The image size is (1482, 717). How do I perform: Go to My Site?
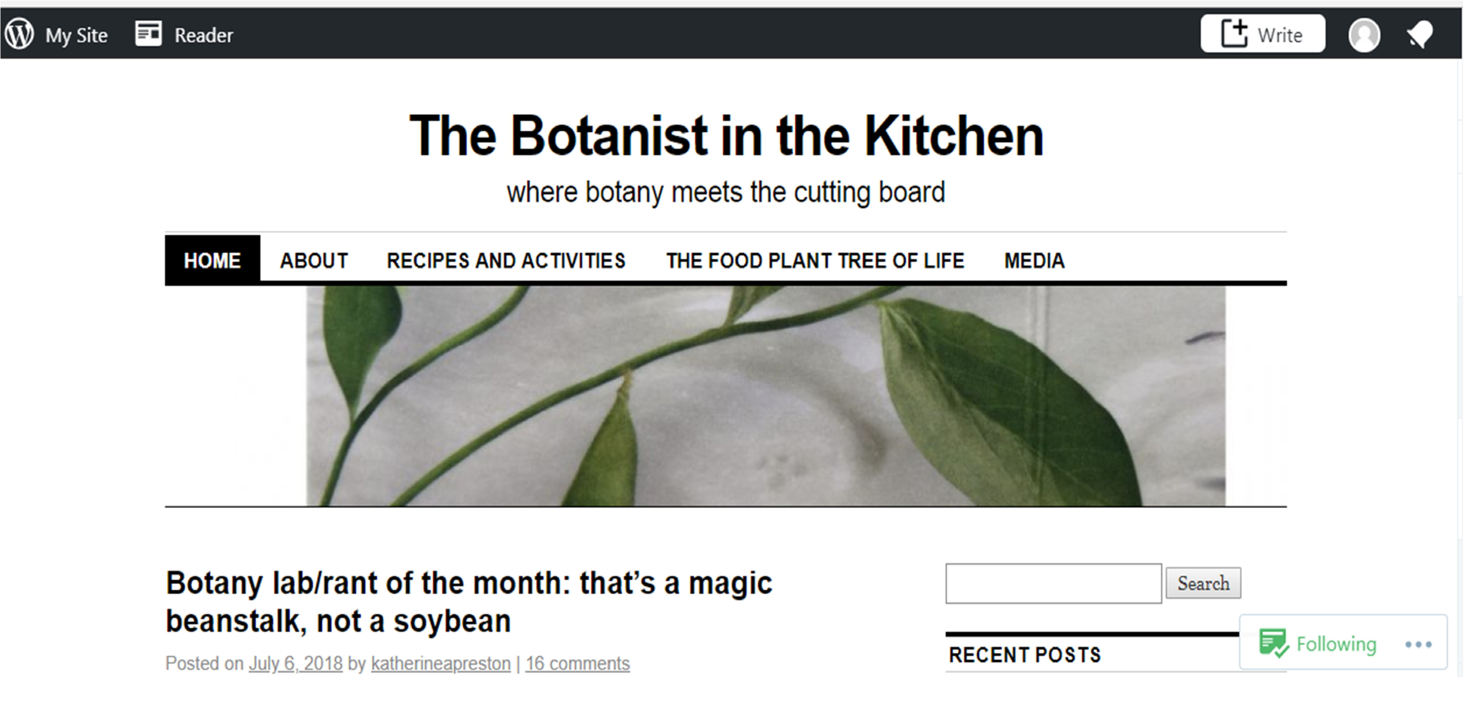tap(76, 35)
